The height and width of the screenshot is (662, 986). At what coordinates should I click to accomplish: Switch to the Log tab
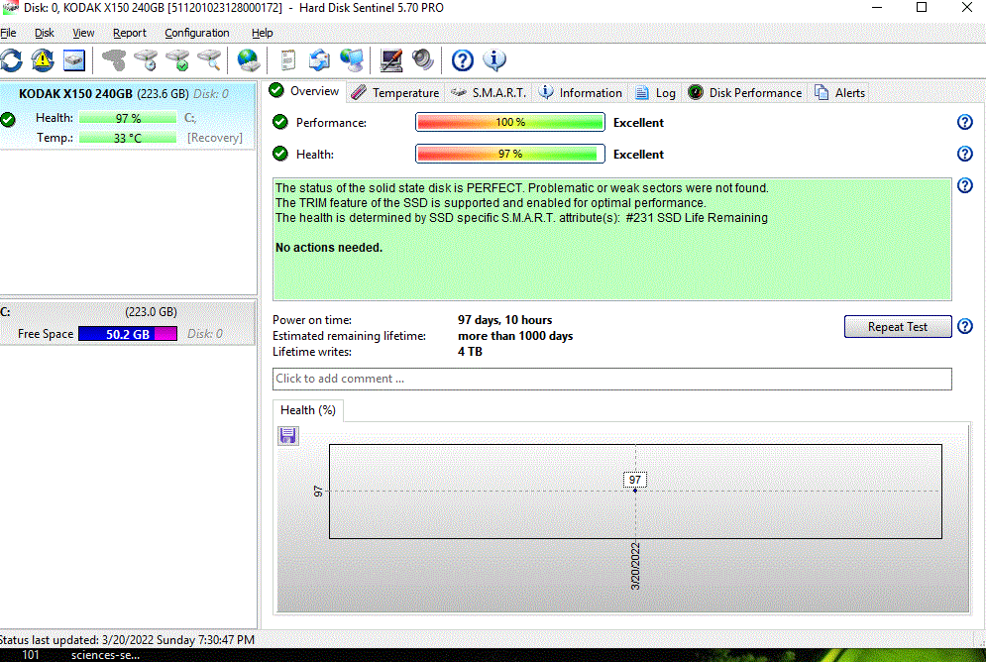click(x=655, y=92)
